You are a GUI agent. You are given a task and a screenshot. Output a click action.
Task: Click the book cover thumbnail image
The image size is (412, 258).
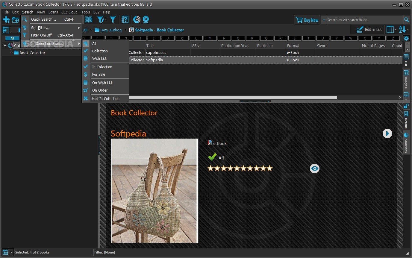point(154,191)
